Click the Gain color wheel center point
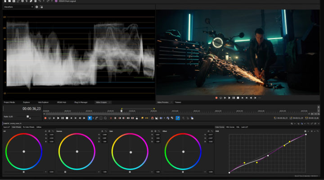Image resolution: width=324 pixels, height=180 pixels. (x=130, y=152)
